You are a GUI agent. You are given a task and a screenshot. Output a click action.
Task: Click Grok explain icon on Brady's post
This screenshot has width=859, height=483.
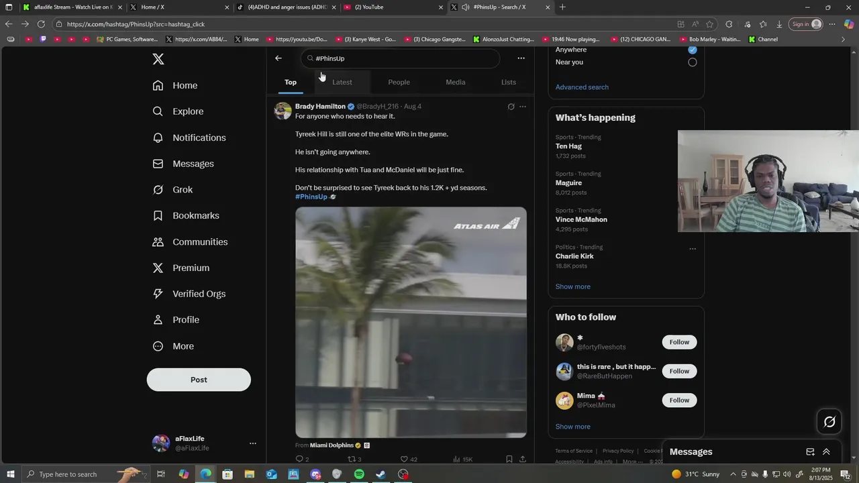[x=511, y=107]
